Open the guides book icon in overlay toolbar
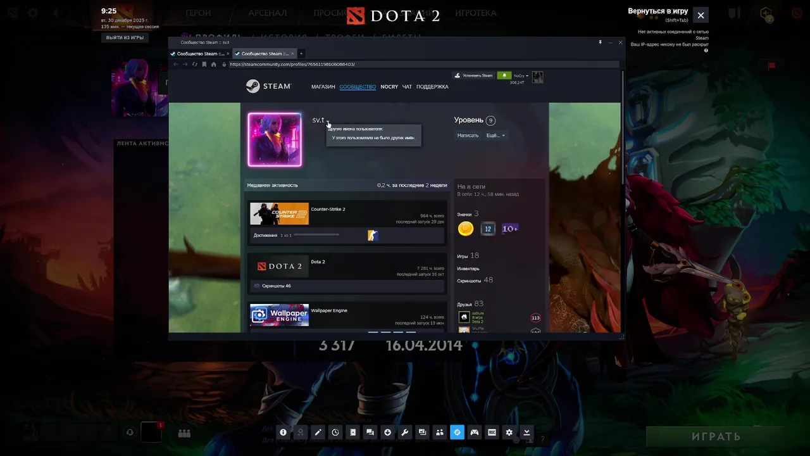 tap(352, 433)
